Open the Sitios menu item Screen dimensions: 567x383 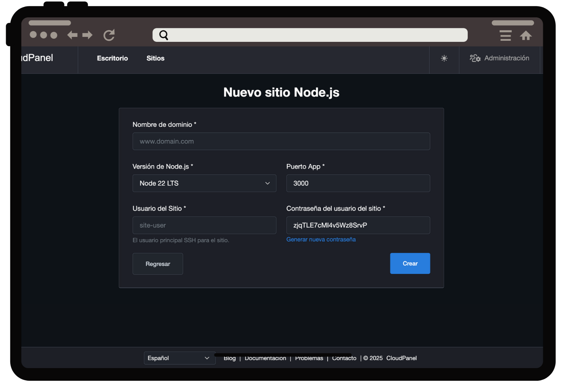tap(155, 58)
